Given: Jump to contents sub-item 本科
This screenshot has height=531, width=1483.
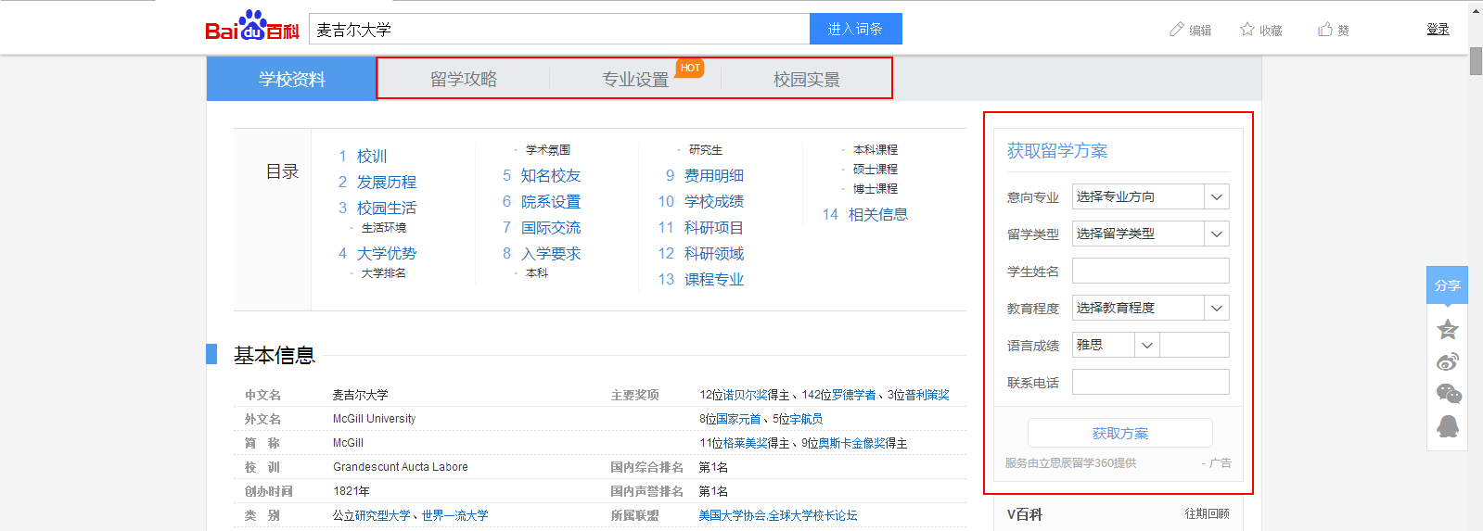Looking at the screenshot, I should coord(537,272).
